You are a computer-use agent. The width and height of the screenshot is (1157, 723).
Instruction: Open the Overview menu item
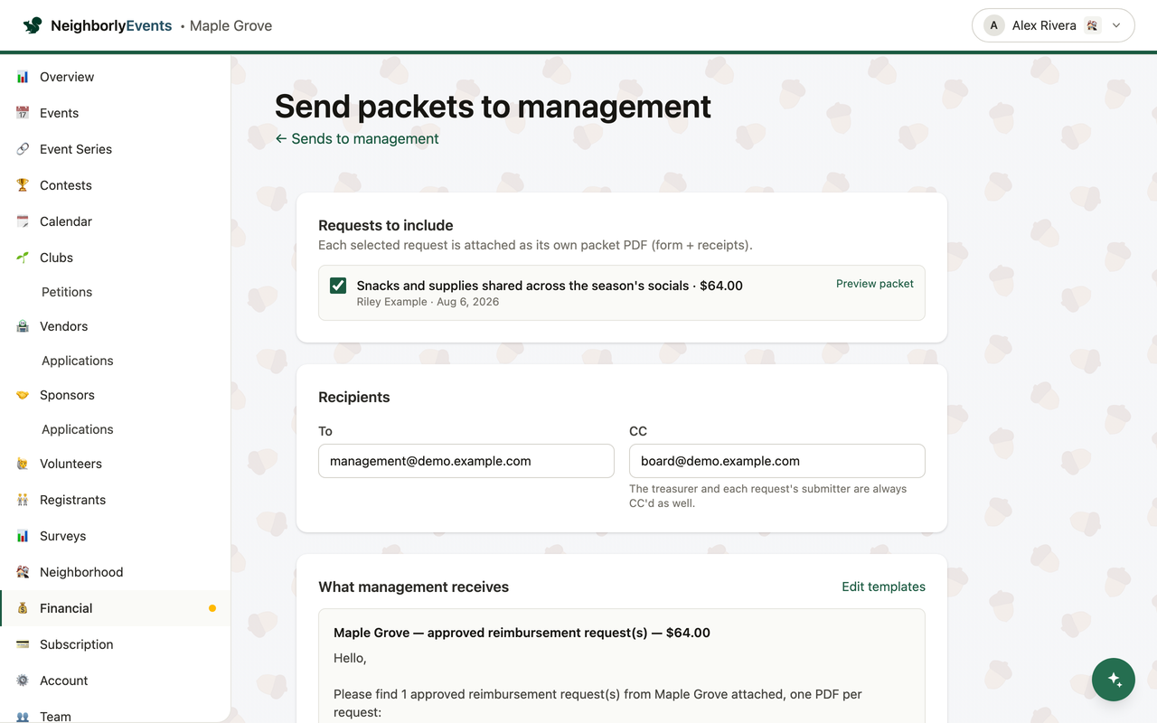tap(115, 77)
